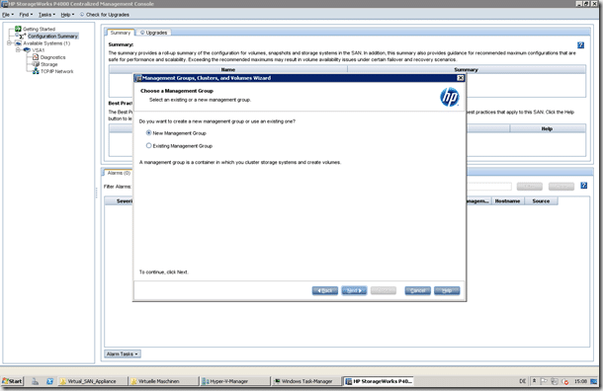Click the Back button in wizard
Viewport: 603px width, 391px height.
325,290
